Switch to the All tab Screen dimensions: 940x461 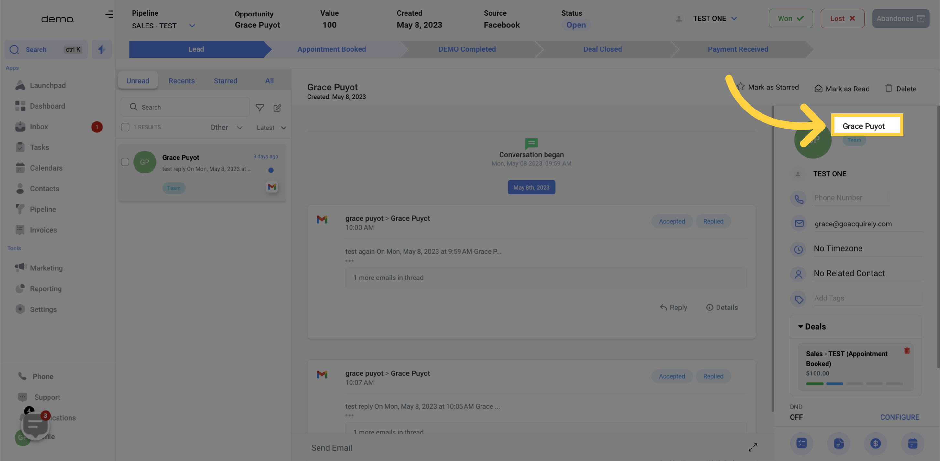pyautogui.click(x=269, y=81)
